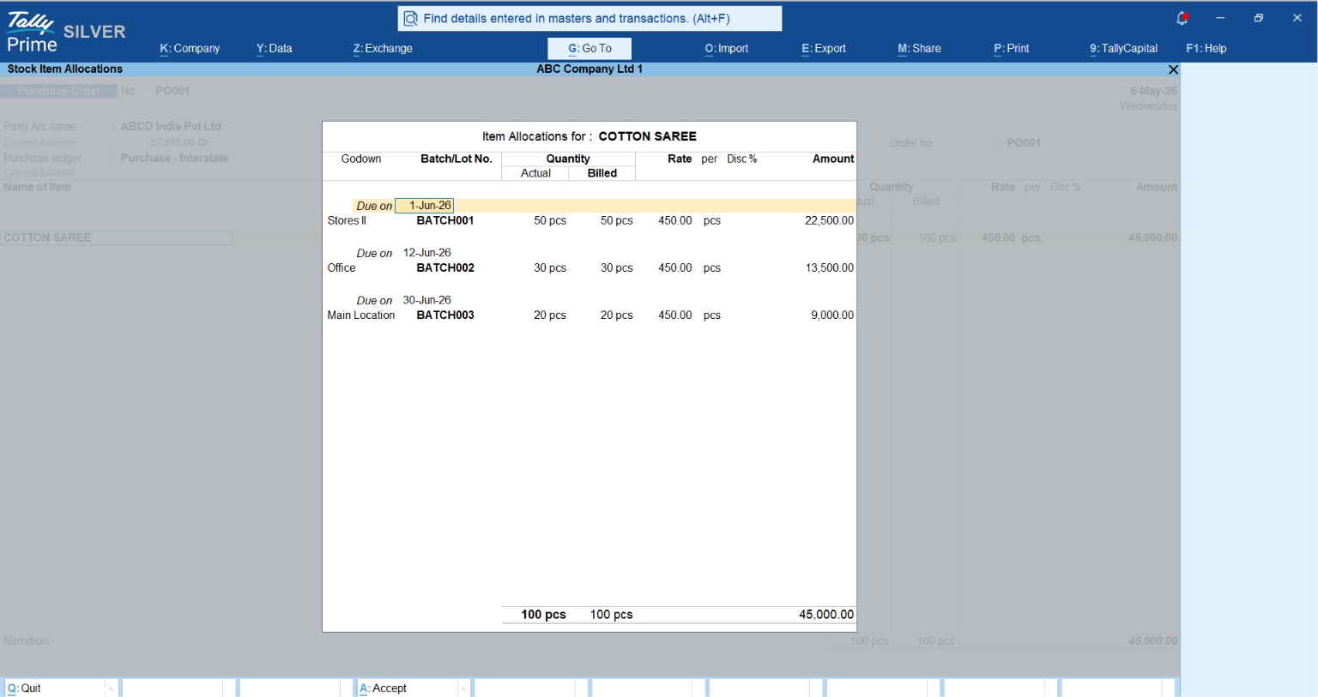Open the E: Export menu

[x=824, y=49]
